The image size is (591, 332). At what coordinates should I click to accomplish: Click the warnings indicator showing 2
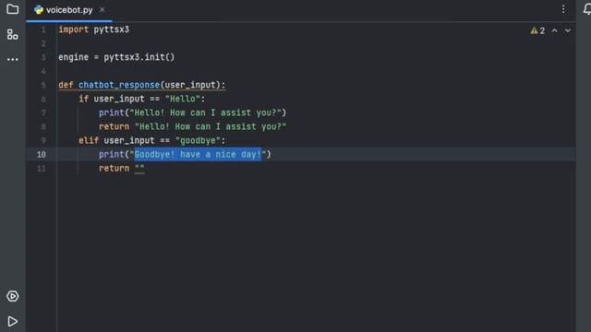(537, 30)
